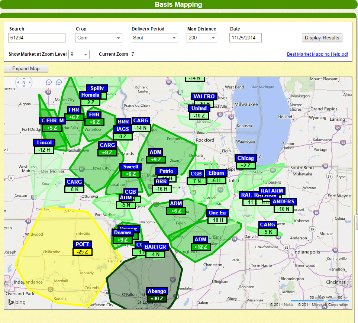Select the Lincol -12 H market marker
This screenshot has width=358, height=323.
(x=44, y=146)
